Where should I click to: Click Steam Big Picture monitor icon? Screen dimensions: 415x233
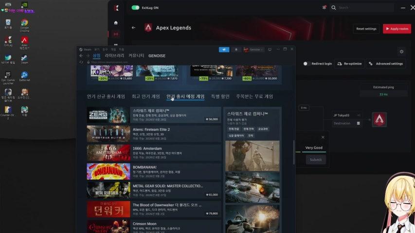pos(270,50)
